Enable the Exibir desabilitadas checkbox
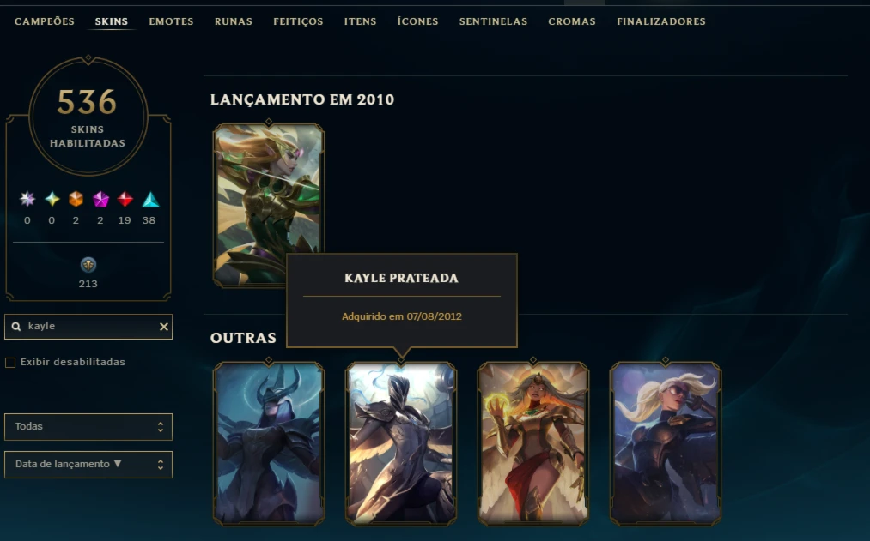 click(x=10, y=362)
